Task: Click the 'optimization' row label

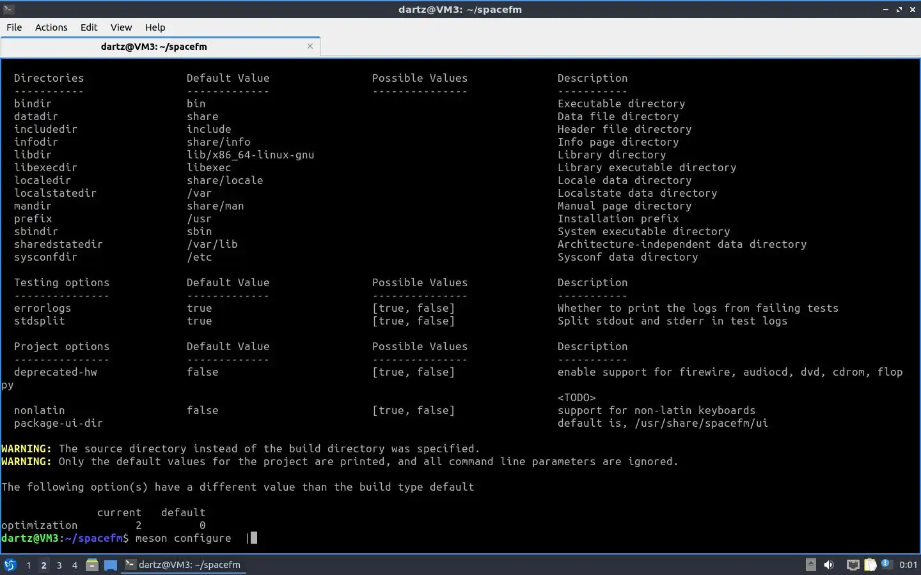Action: pos(39,525)
